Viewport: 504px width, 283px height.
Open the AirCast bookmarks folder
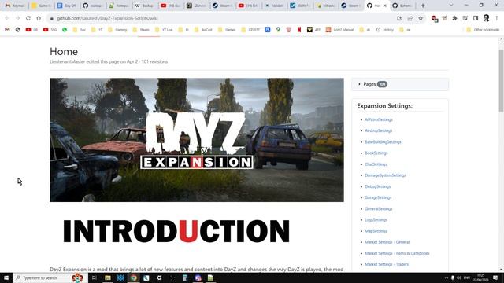tap(203, 30)
